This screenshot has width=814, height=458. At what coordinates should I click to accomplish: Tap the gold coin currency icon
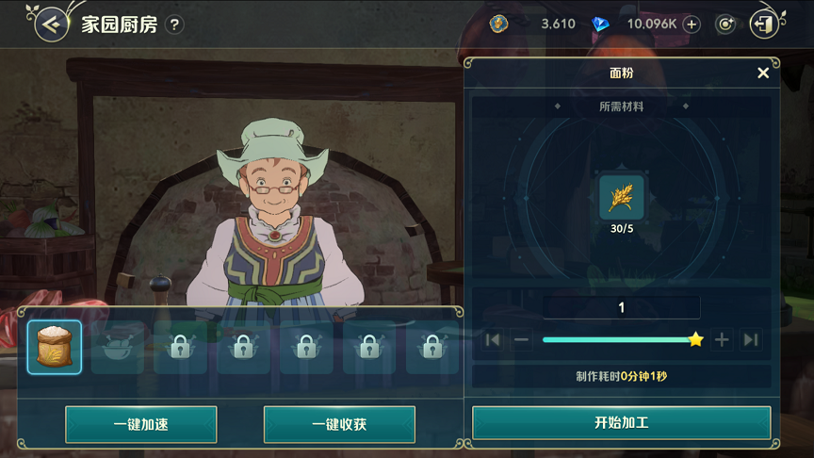coord(499,24)
